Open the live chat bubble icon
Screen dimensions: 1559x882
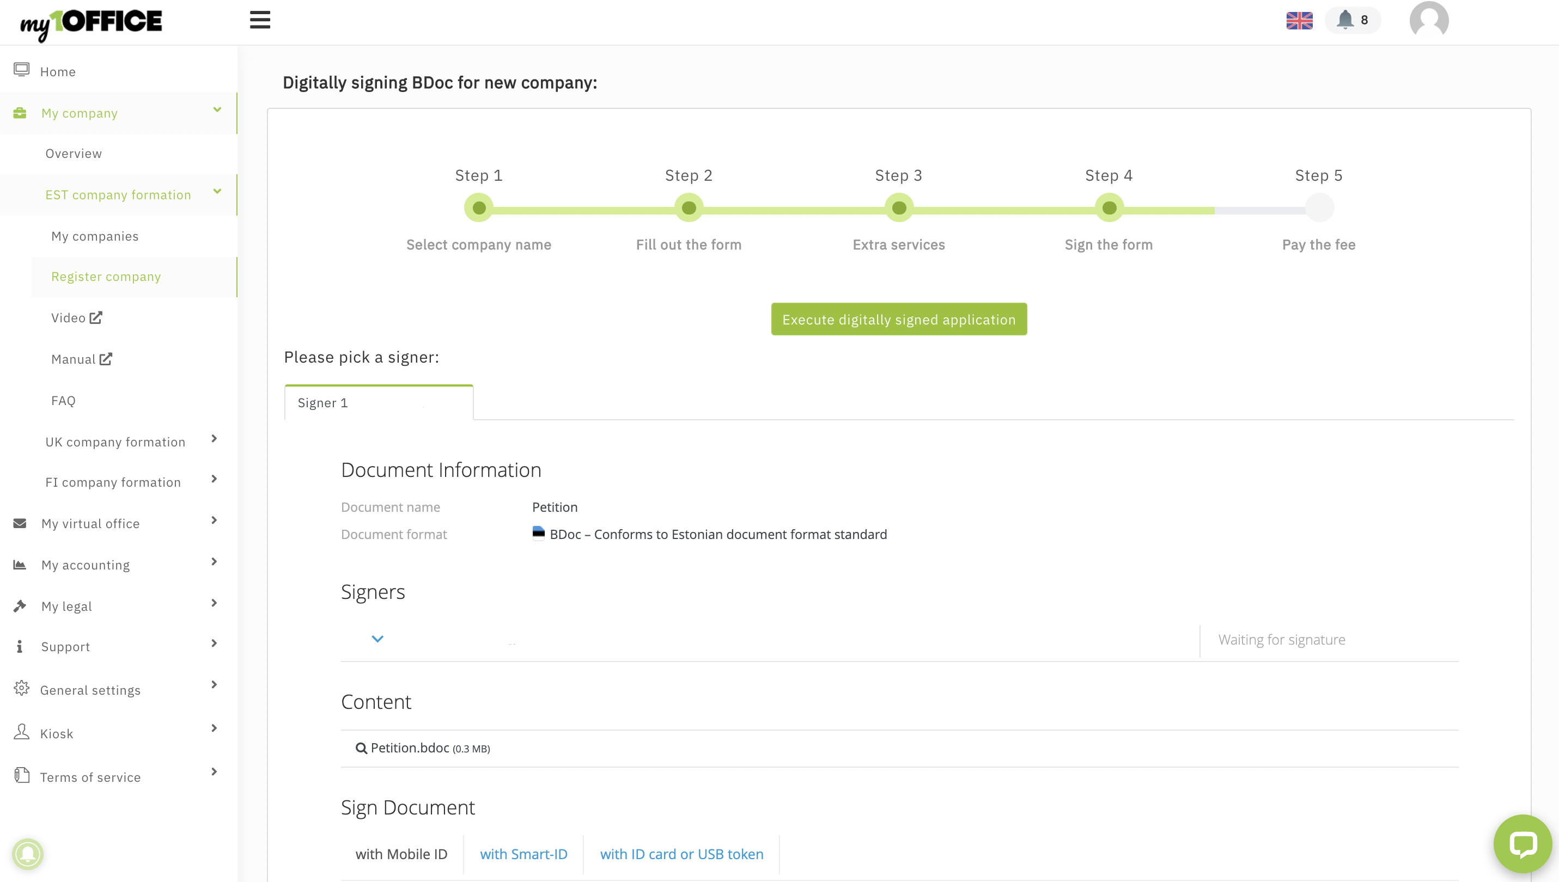(1522, 843)
